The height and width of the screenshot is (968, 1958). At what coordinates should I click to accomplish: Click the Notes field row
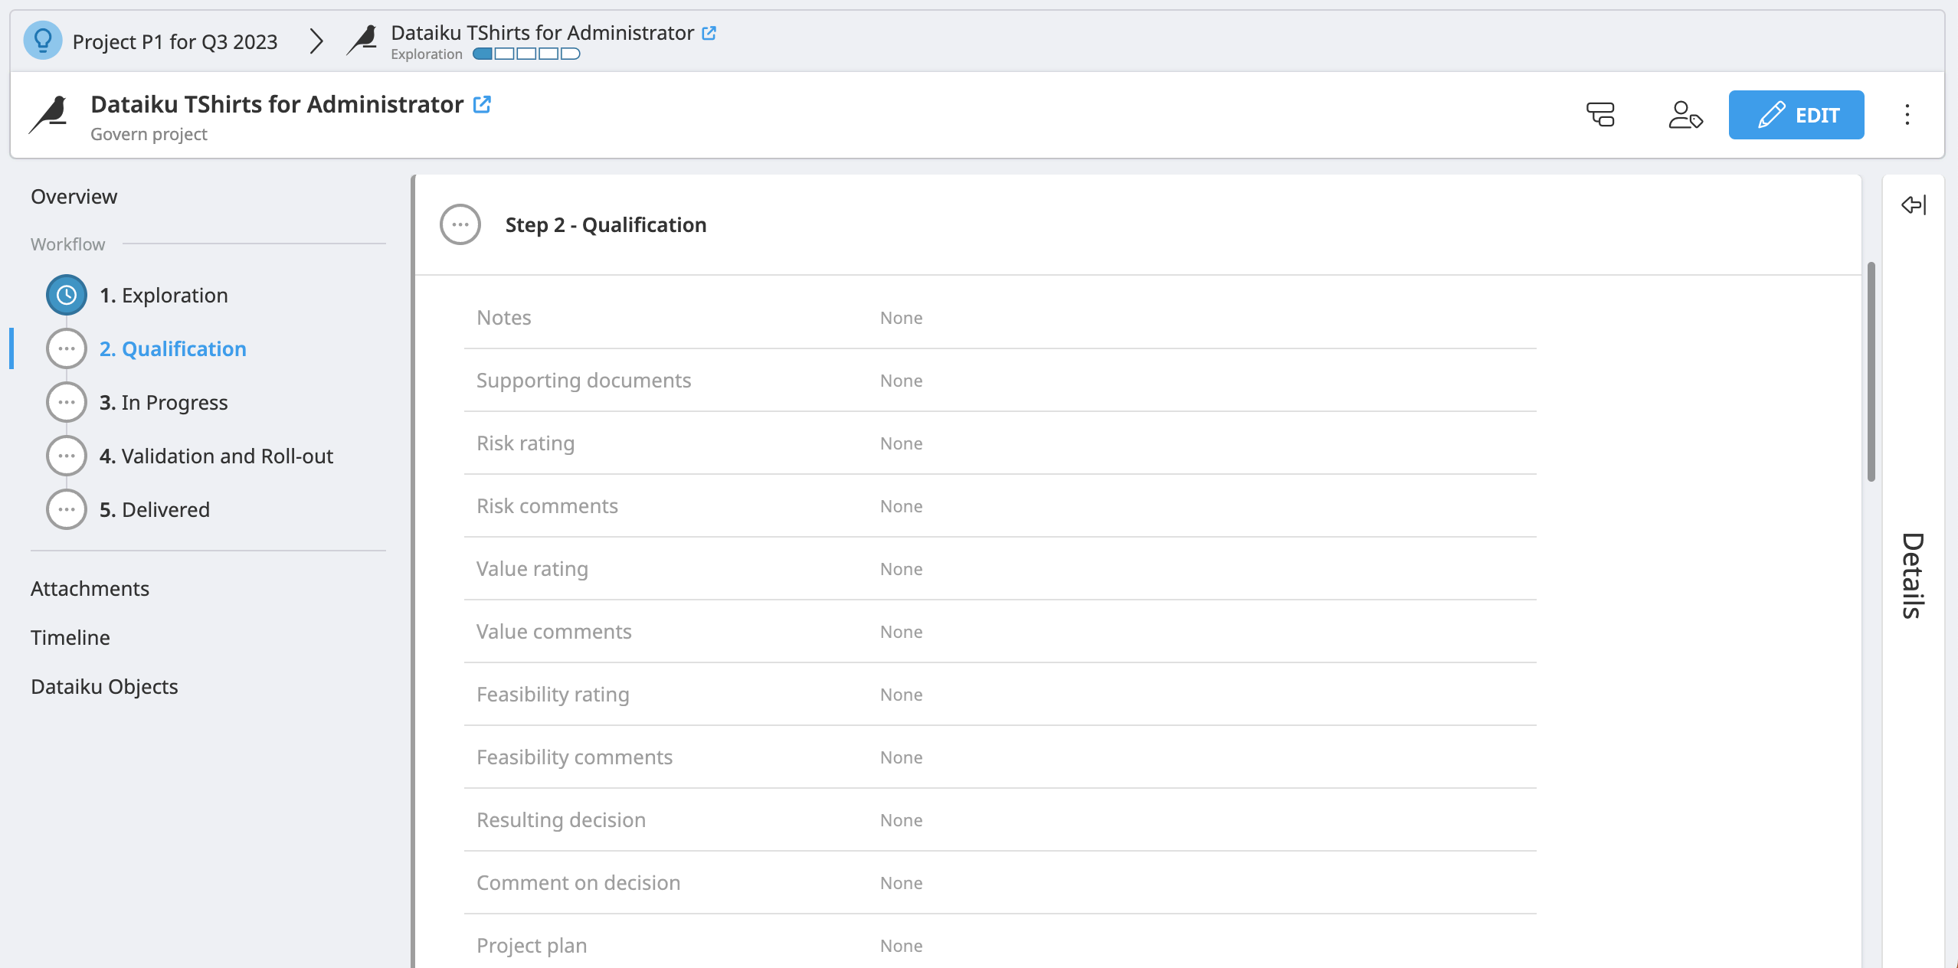1000,318
